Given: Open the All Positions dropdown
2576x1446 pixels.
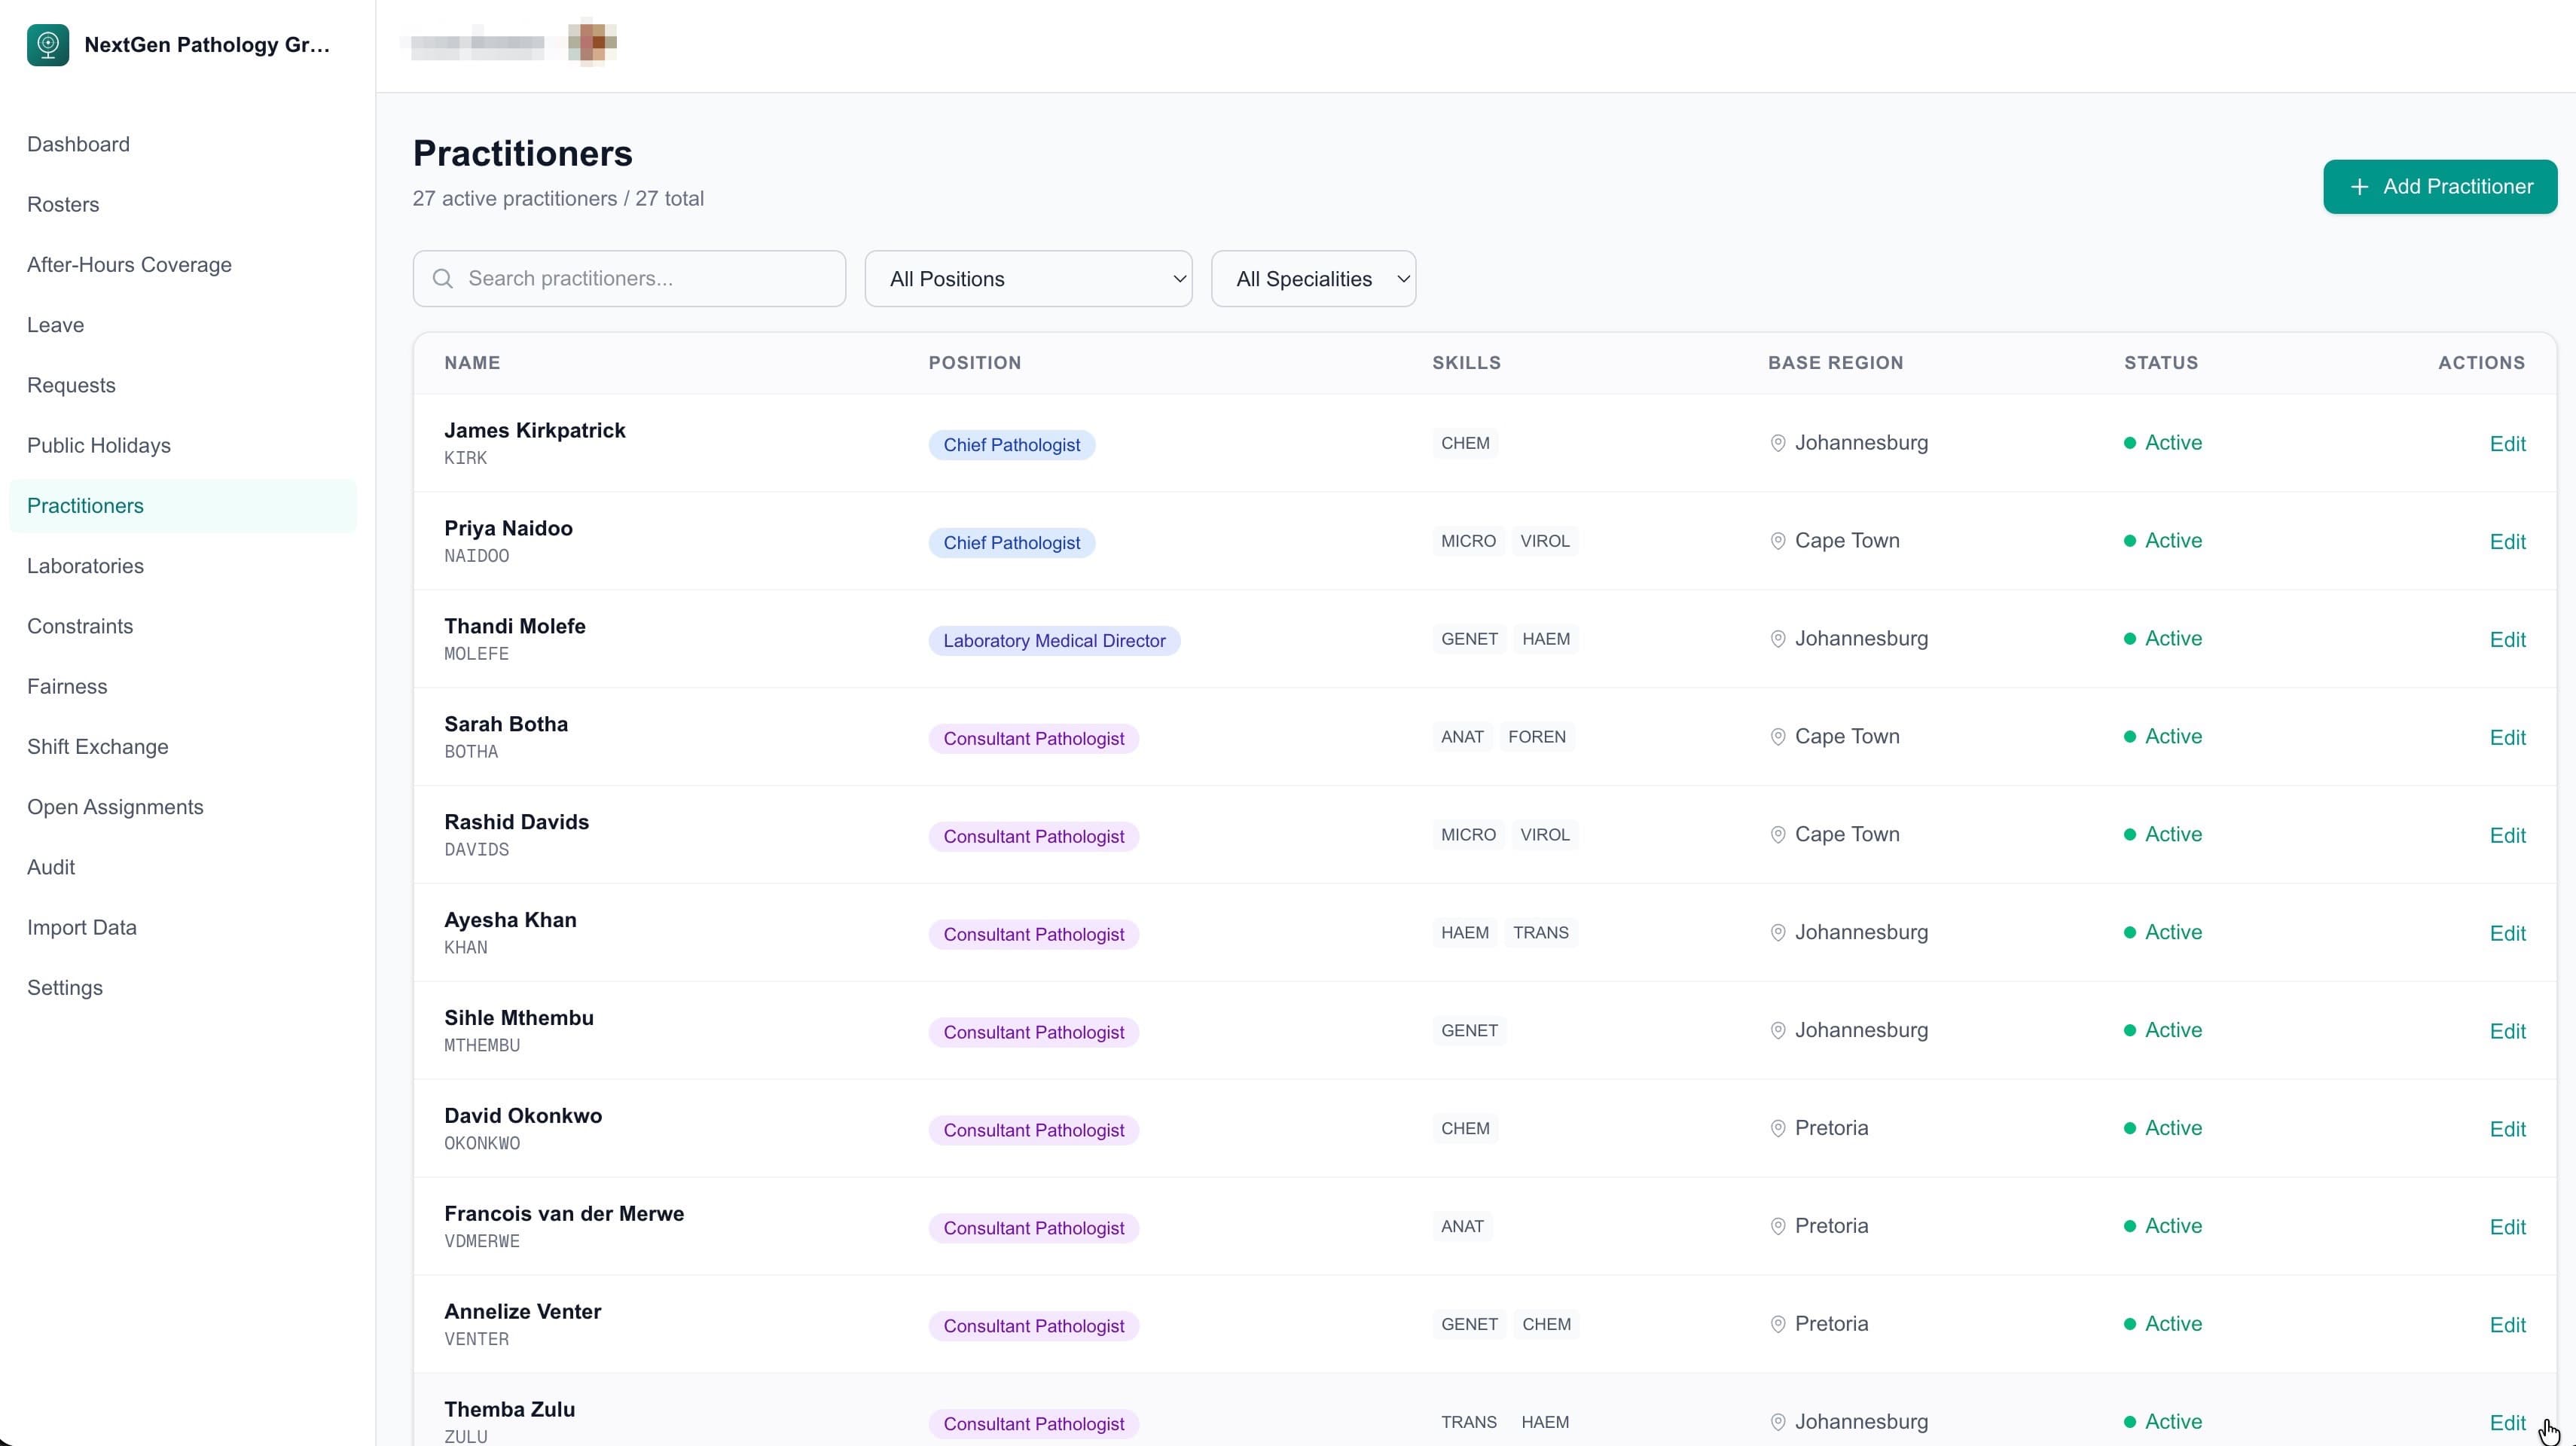Looking at the screenshot, I should coord(1027,279).
